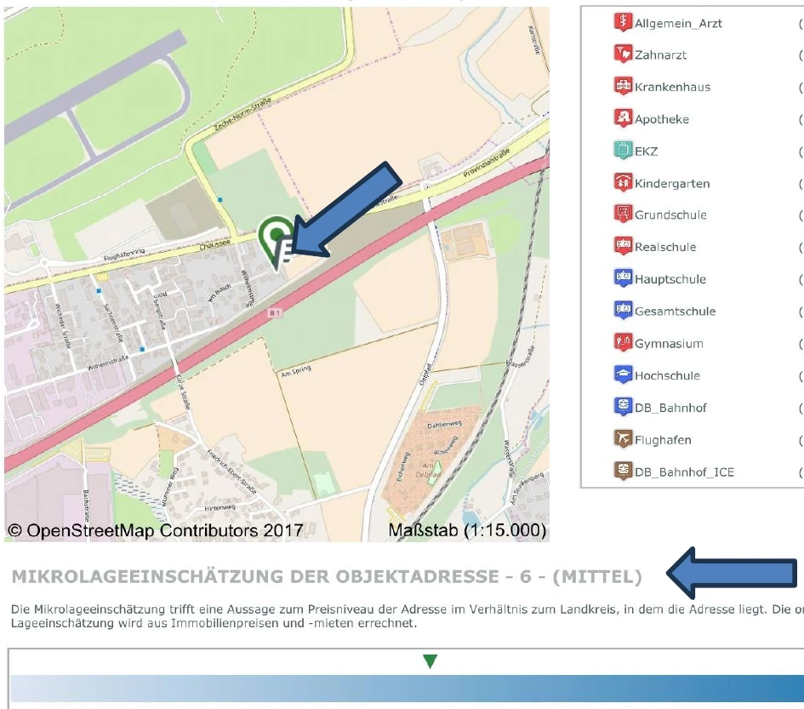Click the Hochschule graduation cap icon
Image resolution: width=804 pixels, height=709 pixels.
pos(623,375)
